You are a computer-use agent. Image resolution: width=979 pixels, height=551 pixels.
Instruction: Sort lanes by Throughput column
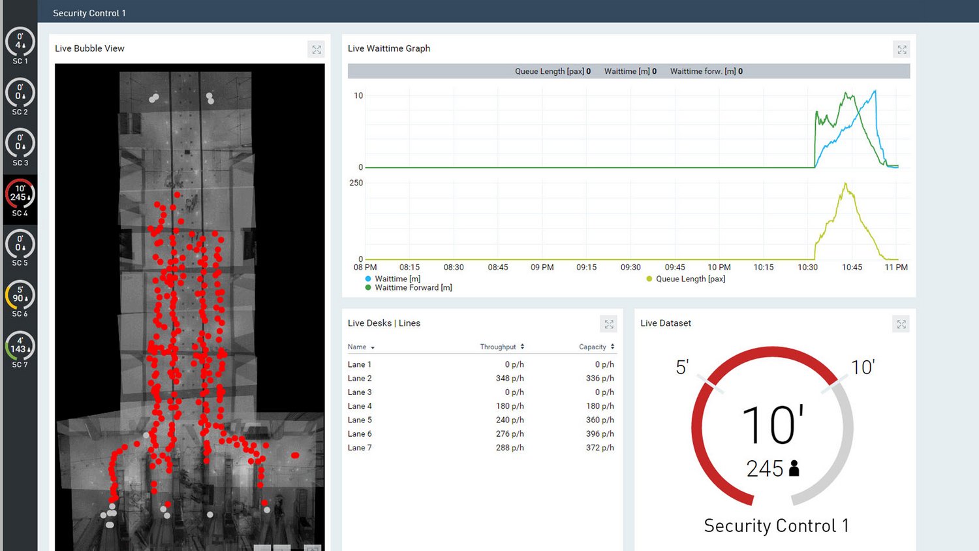[502, 347]
